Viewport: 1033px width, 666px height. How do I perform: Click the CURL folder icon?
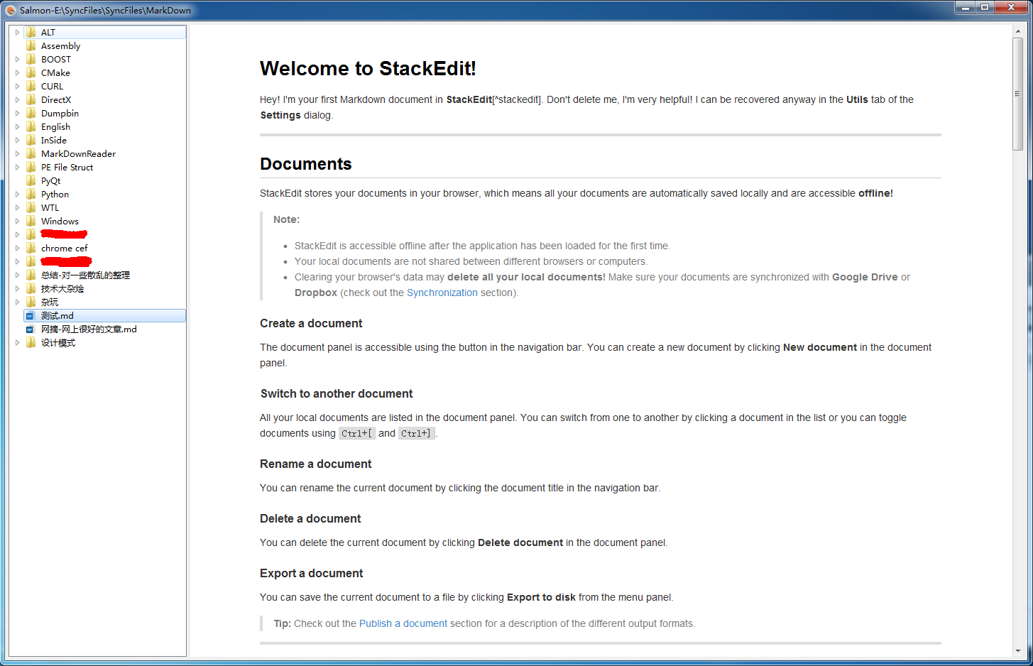31,86
